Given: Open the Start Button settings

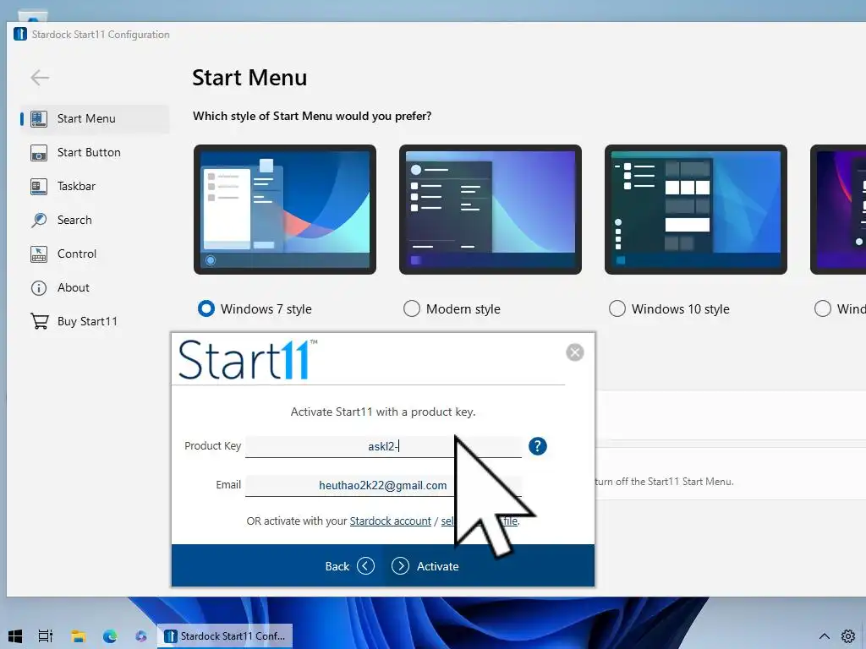Looking at the screenshot, I should click(x=88, y=152).
